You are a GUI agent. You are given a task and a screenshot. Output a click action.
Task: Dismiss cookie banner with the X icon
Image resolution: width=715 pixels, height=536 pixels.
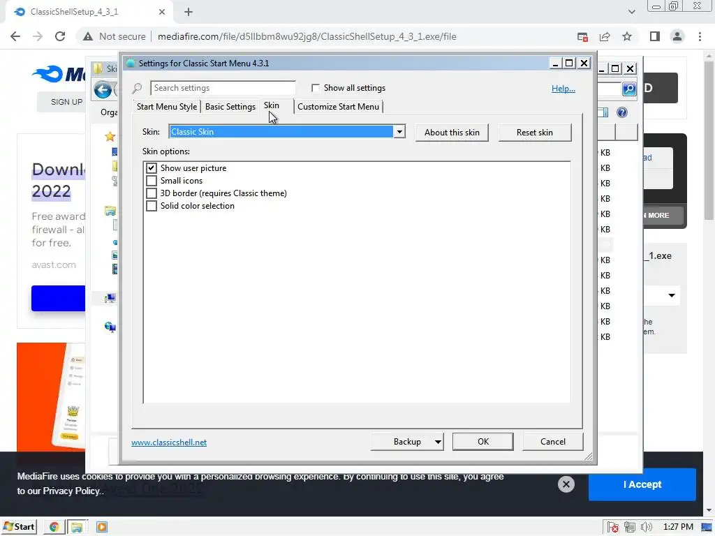pos(566,484)
